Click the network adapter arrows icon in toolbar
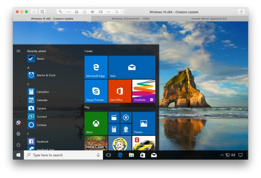This screenshot has width=261, height=178. [x=68, y=12]
